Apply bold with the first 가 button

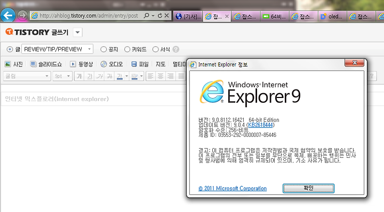[x=79, y=76]
